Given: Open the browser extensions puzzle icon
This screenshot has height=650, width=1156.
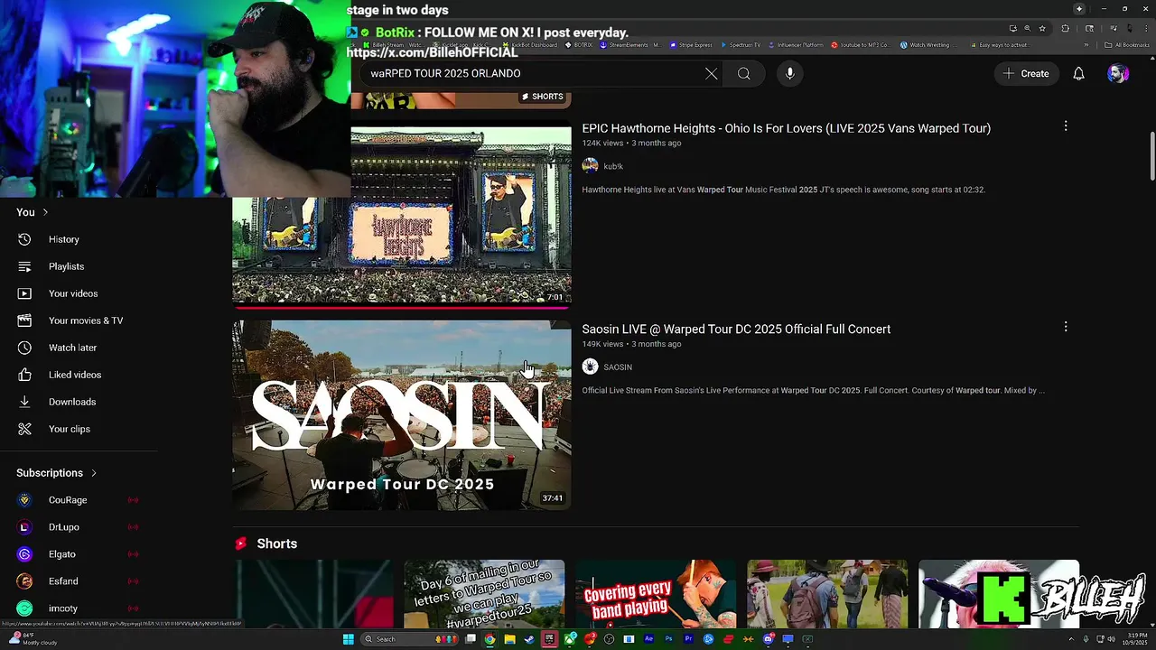Looking at the screenshot, I should 1066,29.
